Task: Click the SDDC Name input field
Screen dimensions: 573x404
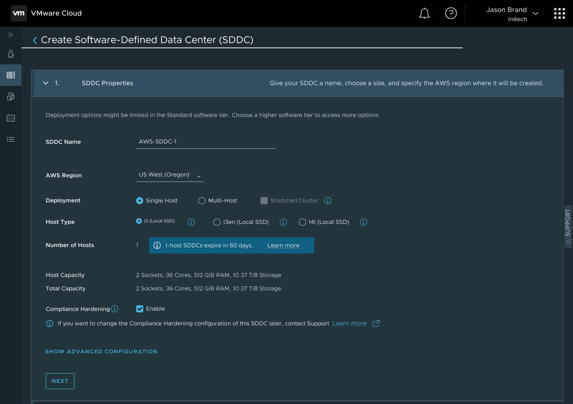Action: [206, 142]
